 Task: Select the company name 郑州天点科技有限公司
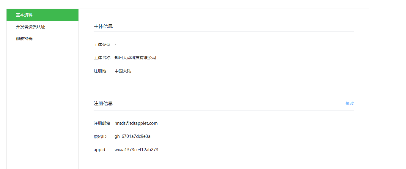coord(135,58)
